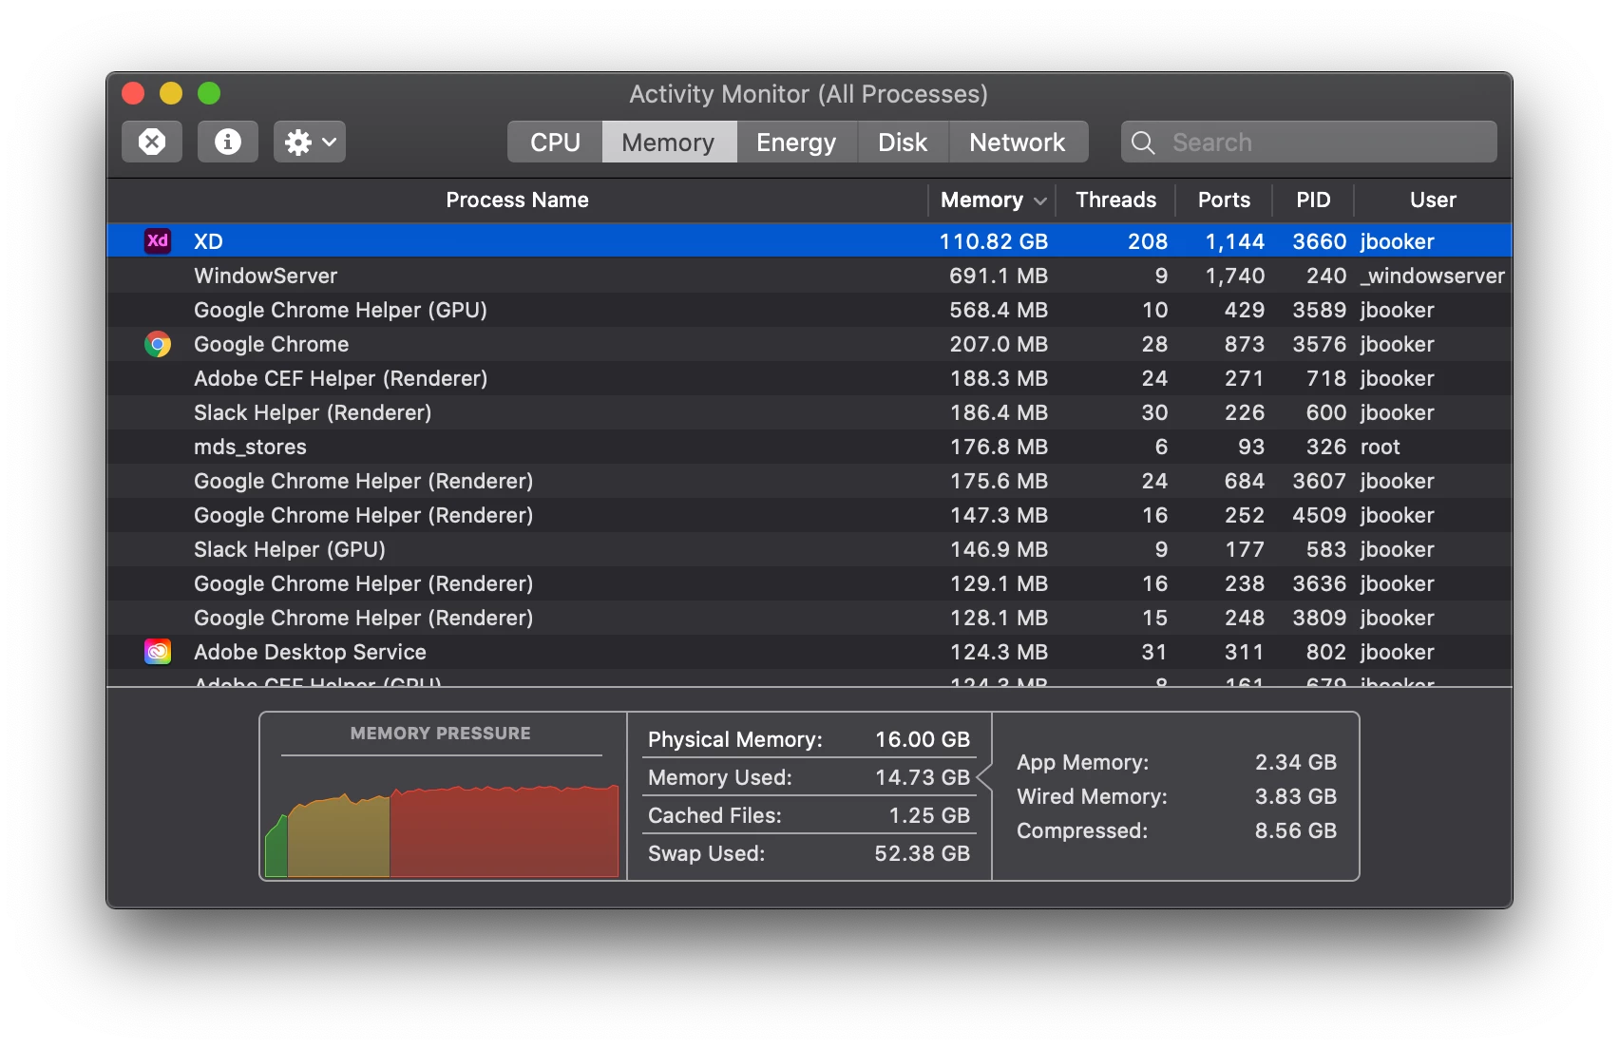This screenshot has height=1049, width=1619.
Task: Sort by PID column header
Action: [1313, 200]
